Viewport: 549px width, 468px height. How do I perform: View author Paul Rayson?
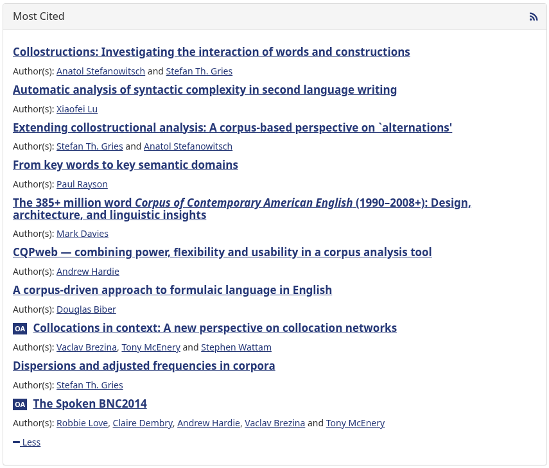82,184
